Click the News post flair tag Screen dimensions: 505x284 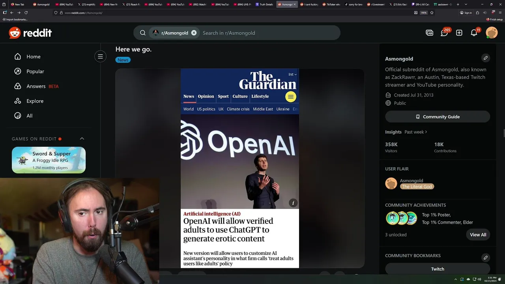(x=123, y=60)
